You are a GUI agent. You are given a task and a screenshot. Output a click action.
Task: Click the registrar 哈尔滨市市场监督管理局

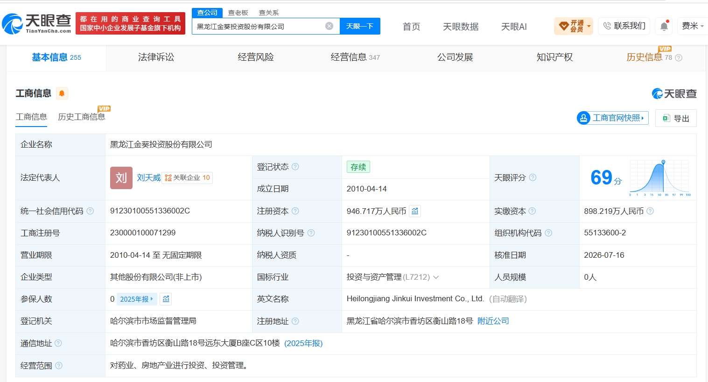tap(153, 321)
